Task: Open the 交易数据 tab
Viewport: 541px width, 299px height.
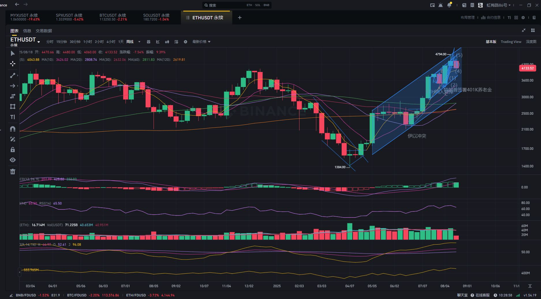Action: click(44, 31)
